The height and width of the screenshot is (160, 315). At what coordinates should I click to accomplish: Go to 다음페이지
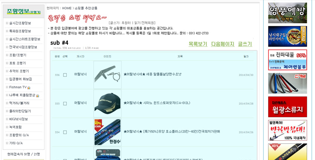[223, 44]
